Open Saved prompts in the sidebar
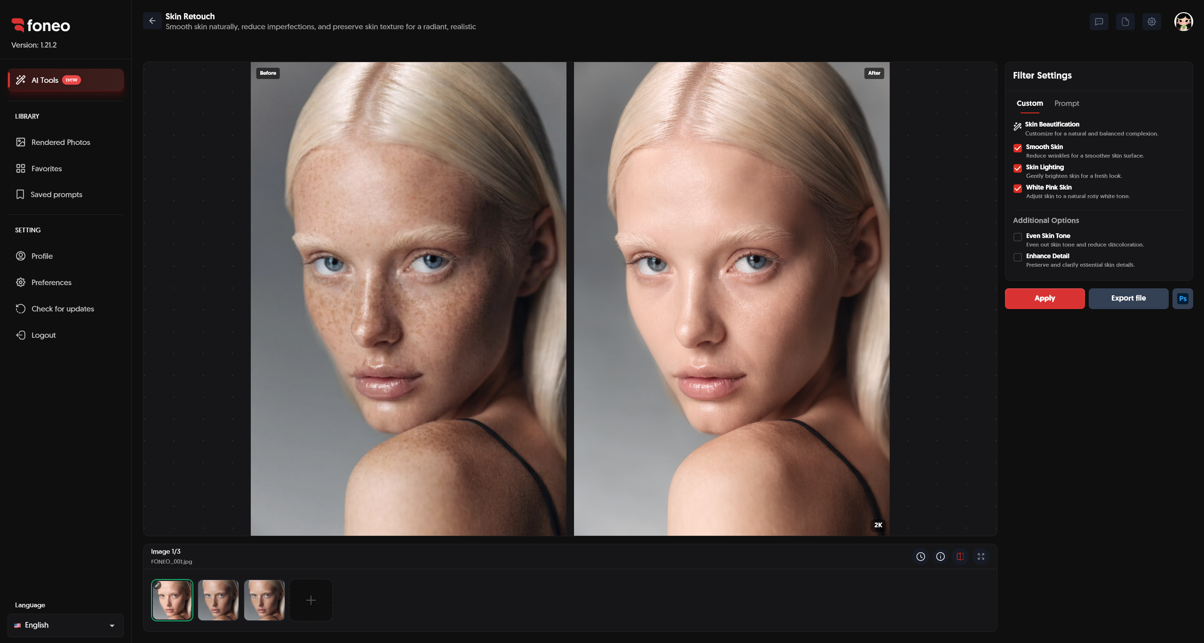This screenshot has height=643, width=1204. pyautogui.click(x=65, y=194)
